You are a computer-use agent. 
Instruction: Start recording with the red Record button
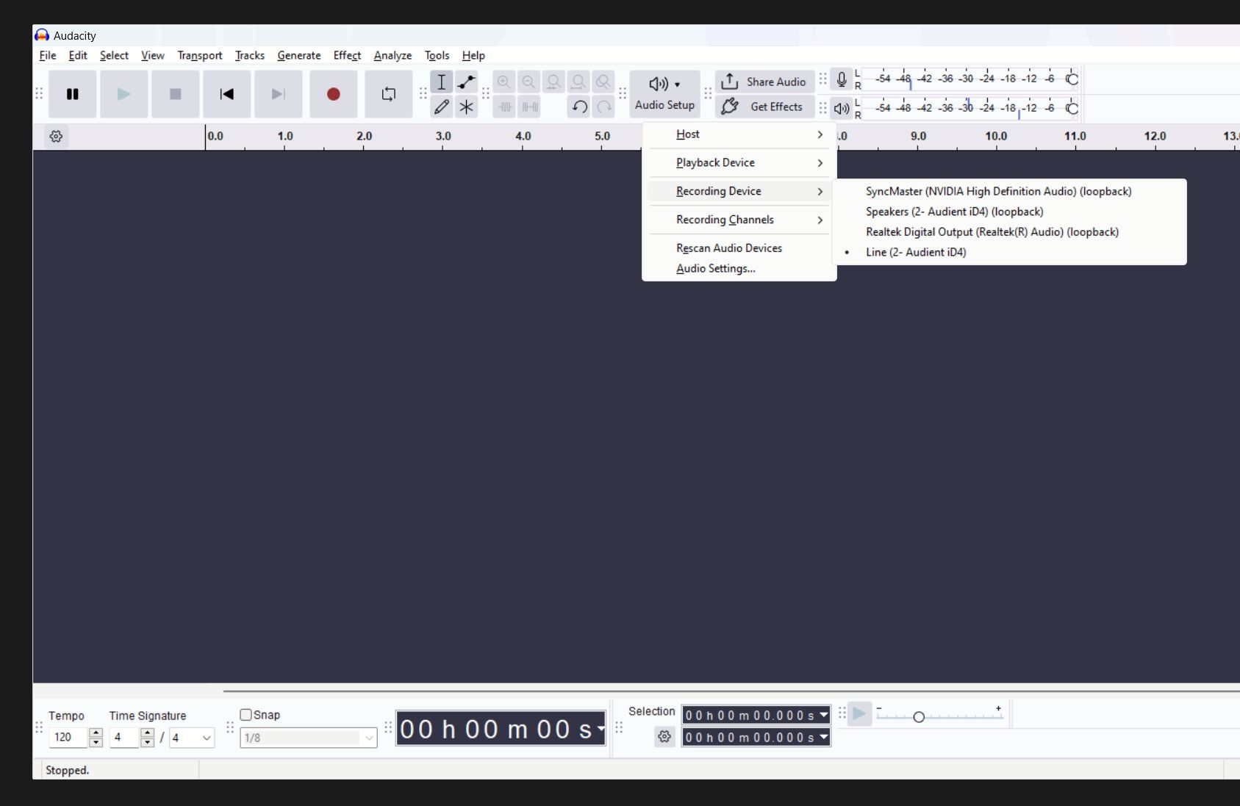click(x=333, y=94)
